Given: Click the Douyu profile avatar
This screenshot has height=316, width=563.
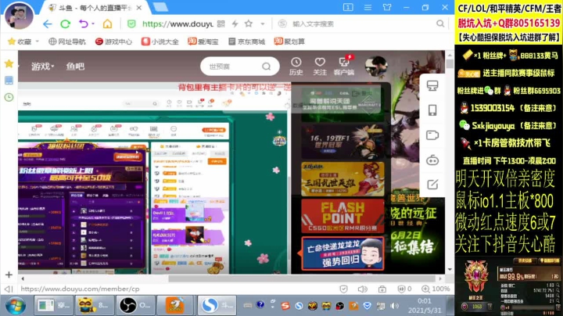Looking at the screenshot, I should click(x=376, y=66).
